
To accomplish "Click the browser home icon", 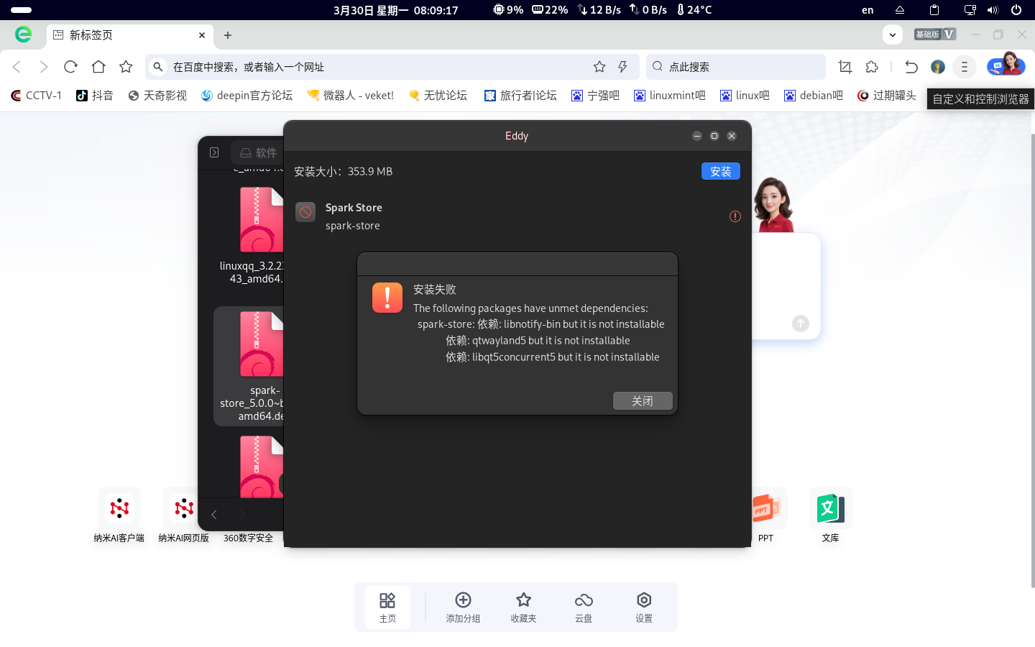I will pyautogui.click(x=98, y=65).
